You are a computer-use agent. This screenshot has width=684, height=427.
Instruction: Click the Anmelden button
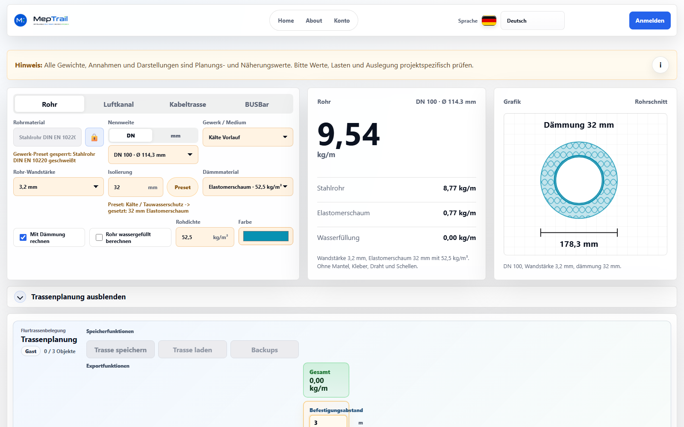pos(650,20)
